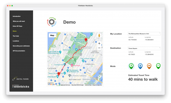The image size is (171, 103).
Task: Click the Report a map error link
Action: (97, 85)
